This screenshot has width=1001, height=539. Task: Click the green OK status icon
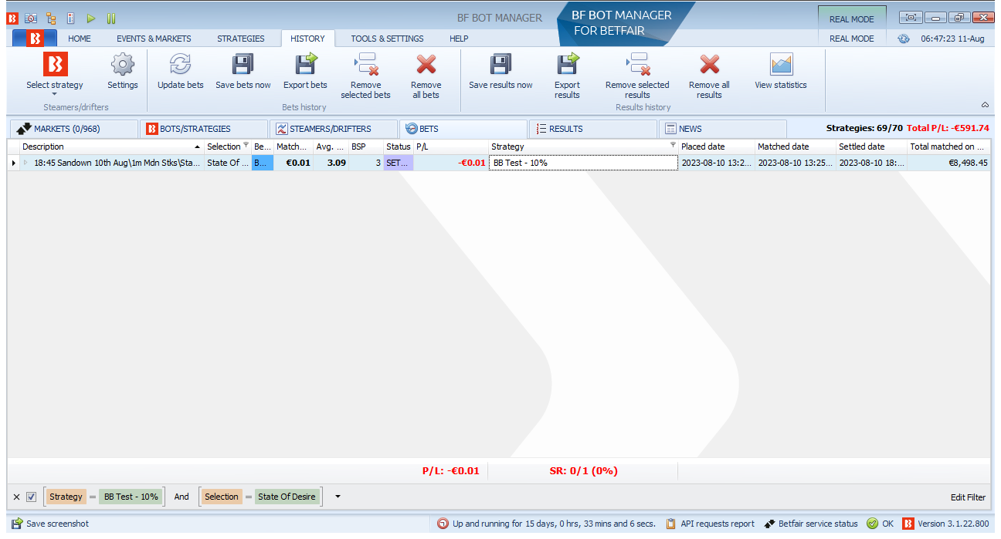click(x=872, y=524)
